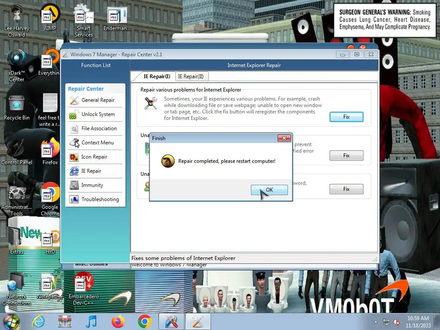Open the Network Connections desktop icon
Screen dimensions: 440x330
[17, 289]
